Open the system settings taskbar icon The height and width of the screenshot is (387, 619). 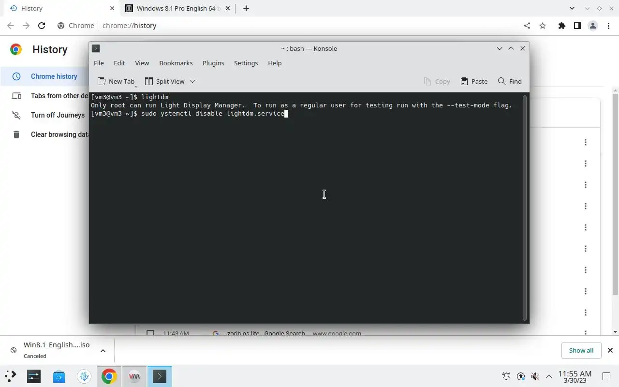[34, 376]
